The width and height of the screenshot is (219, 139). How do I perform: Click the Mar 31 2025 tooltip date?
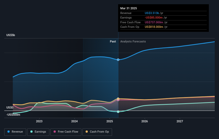click(129, 8)
